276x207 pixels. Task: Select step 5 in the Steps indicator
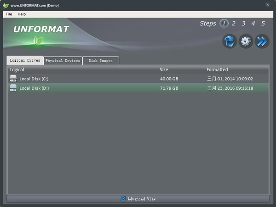pos(263,23)
